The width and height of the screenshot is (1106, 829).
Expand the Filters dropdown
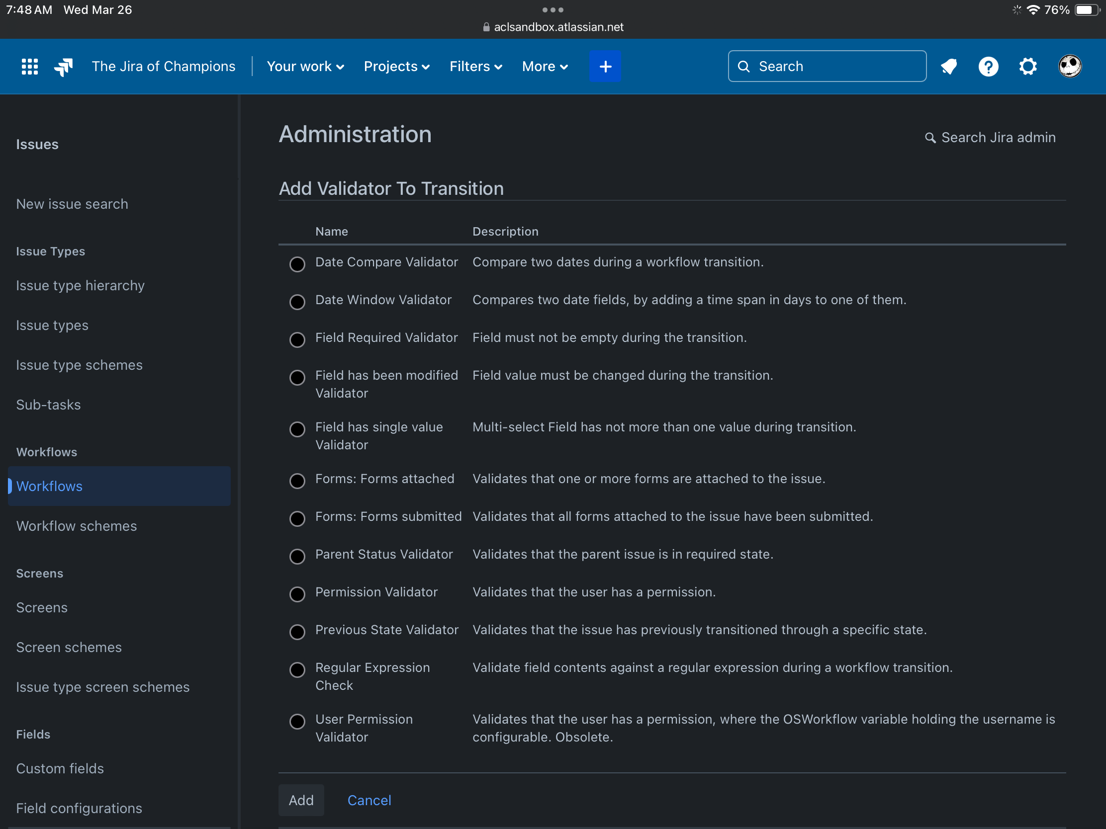[475, 67]
